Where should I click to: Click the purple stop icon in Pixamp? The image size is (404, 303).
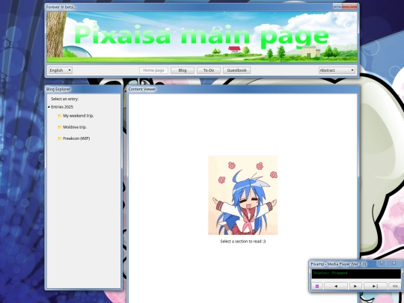pyautogui.click(x=317, y=286)
